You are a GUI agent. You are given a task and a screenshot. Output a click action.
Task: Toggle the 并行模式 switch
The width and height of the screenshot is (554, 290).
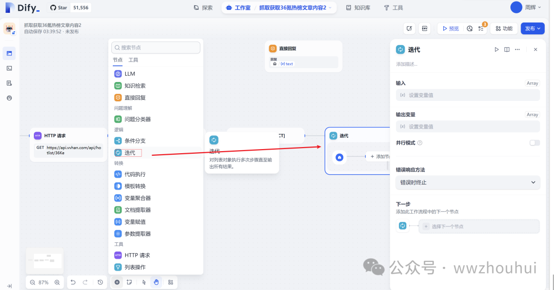535,143
